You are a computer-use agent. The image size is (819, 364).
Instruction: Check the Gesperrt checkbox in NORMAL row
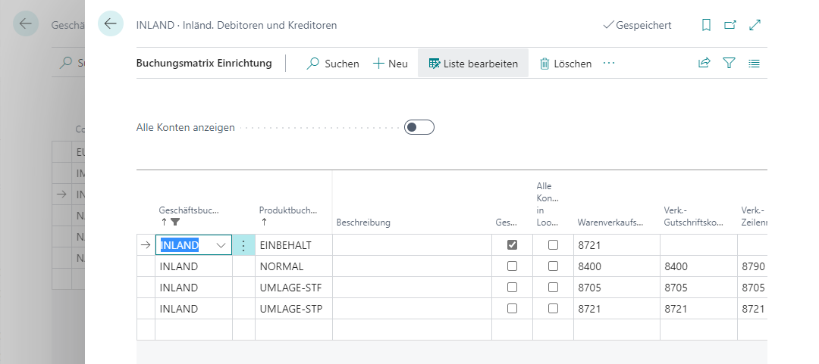[513, 266]
